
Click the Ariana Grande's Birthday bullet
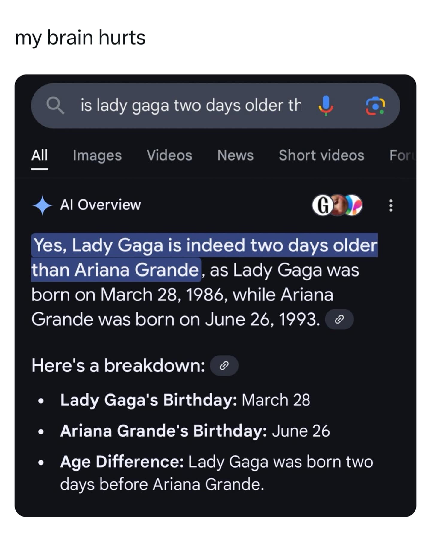click(195, 431)
